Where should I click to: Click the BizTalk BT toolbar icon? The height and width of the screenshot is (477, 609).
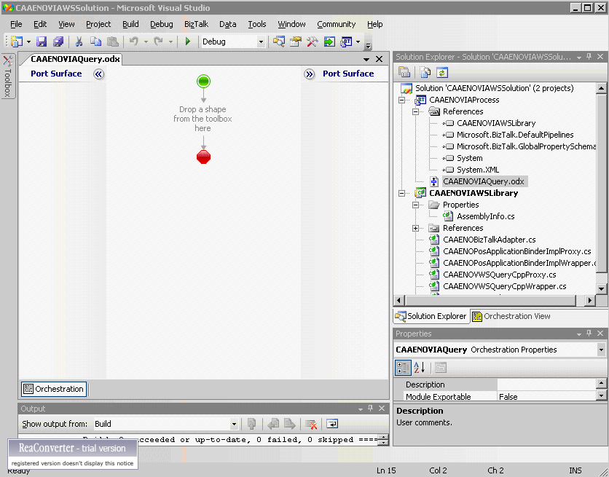click(x=346, y=42)
